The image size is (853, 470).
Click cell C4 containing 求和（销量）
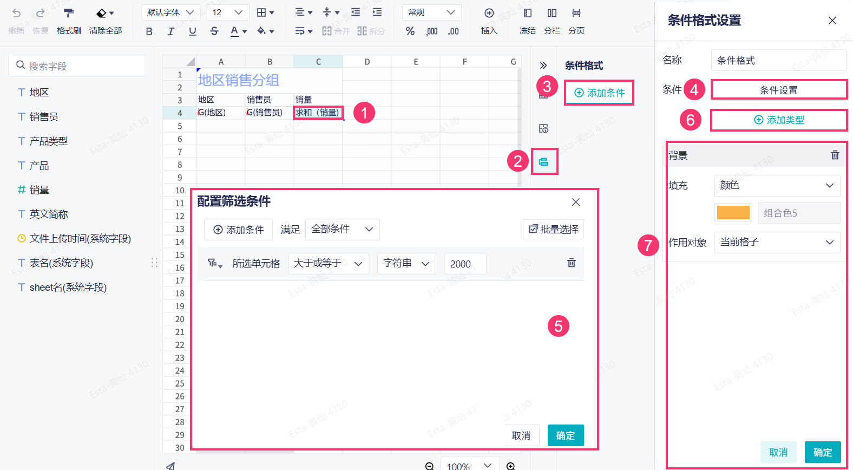click(x=318, y=113)
